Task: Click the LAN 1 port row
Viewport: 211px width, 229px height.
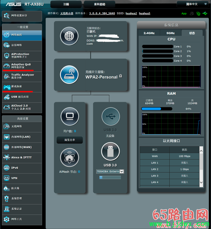Action: pyautogui.click(x=169, y=163)
